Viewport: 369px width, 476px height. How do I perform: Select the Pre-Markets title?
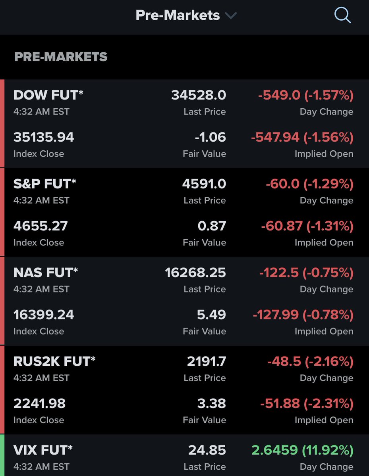178,15
